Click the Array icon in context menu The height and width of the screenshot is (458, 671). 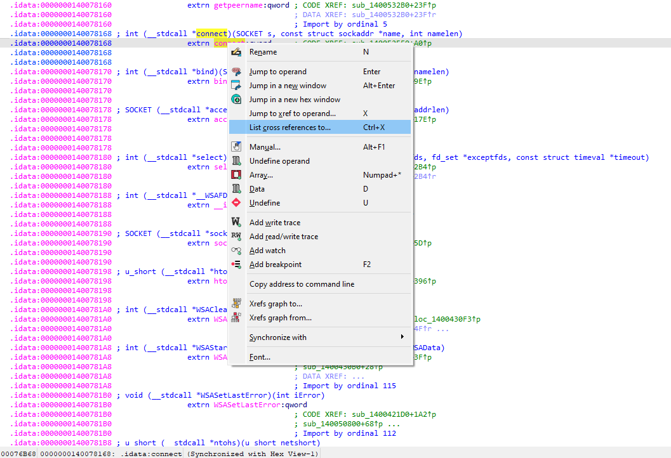[x=236, y=175]
